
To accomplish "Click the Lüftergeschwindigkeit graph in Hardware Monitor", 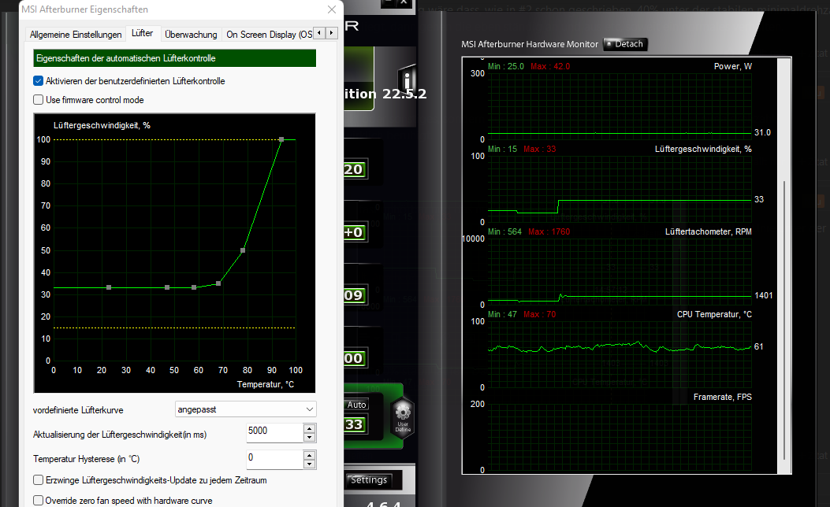I will [620, 189].
